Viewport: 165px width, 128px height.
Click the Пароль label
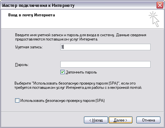(22, 65)
